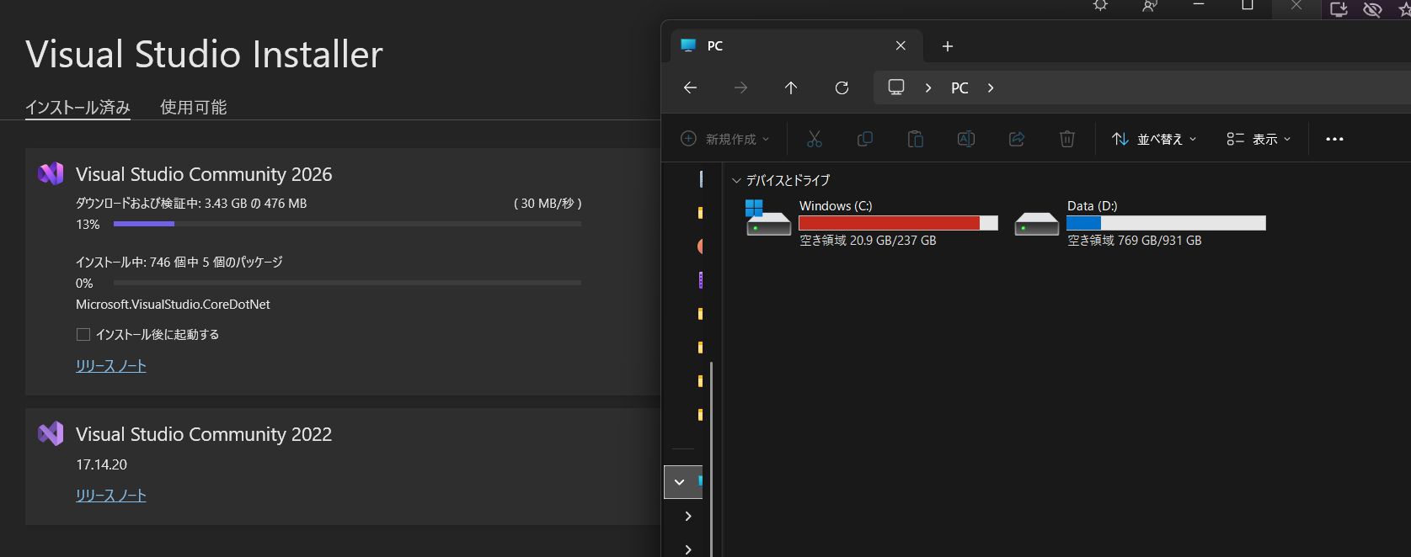The image size is (1411, 557).
Task: Click the sun brightness icon at top
Action: tap(1100, 6)
